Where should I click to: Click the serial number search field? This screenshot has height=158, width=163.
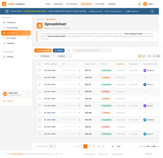[x=92, y=50]
